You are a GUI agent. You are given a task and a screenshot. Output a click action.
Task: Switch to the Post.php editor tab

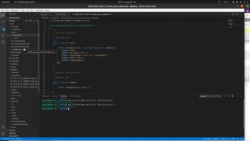click(x=62, y=14)
